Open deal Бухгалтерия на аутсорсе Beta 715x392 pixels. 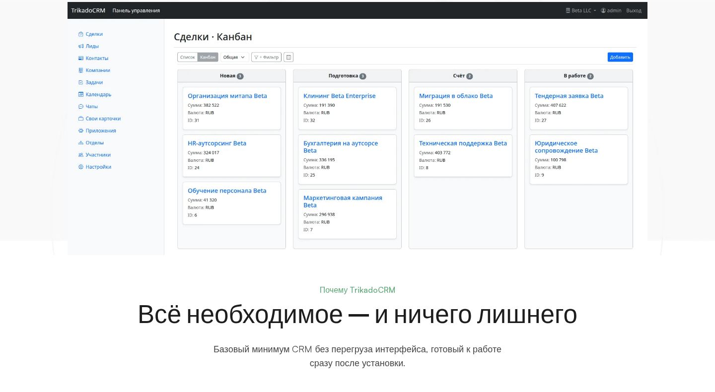point(341,147)
